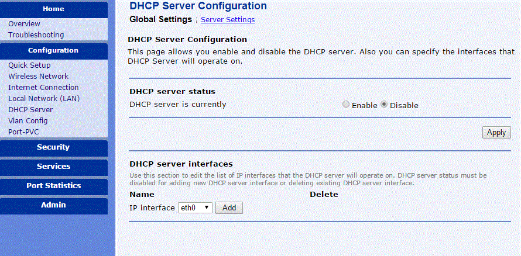Go to the Overview page
This screenshot has width=521, height=256.
24,24
